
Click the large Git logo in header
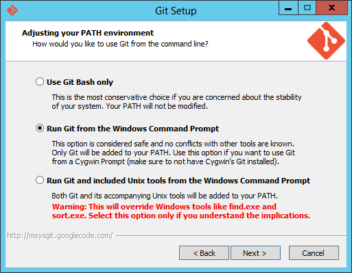coord(326,41)
